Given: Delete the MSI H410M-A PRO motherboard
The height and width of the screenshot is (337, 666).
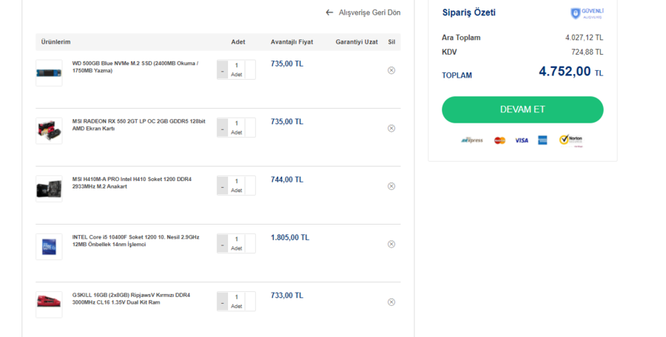Looking at the screenshot, I should point(391,186).
